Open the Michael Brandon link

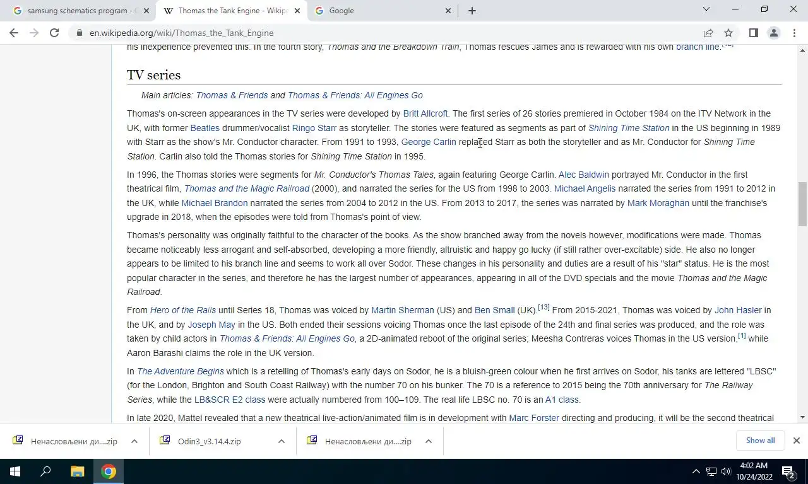215,203
